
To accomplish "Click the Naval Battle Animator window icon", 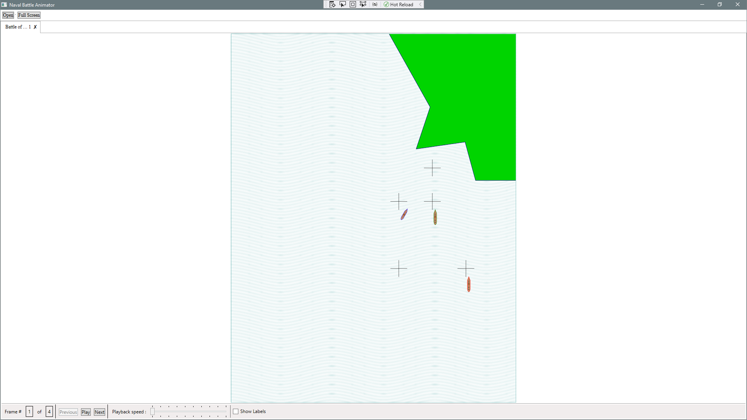I will point(4,5).
